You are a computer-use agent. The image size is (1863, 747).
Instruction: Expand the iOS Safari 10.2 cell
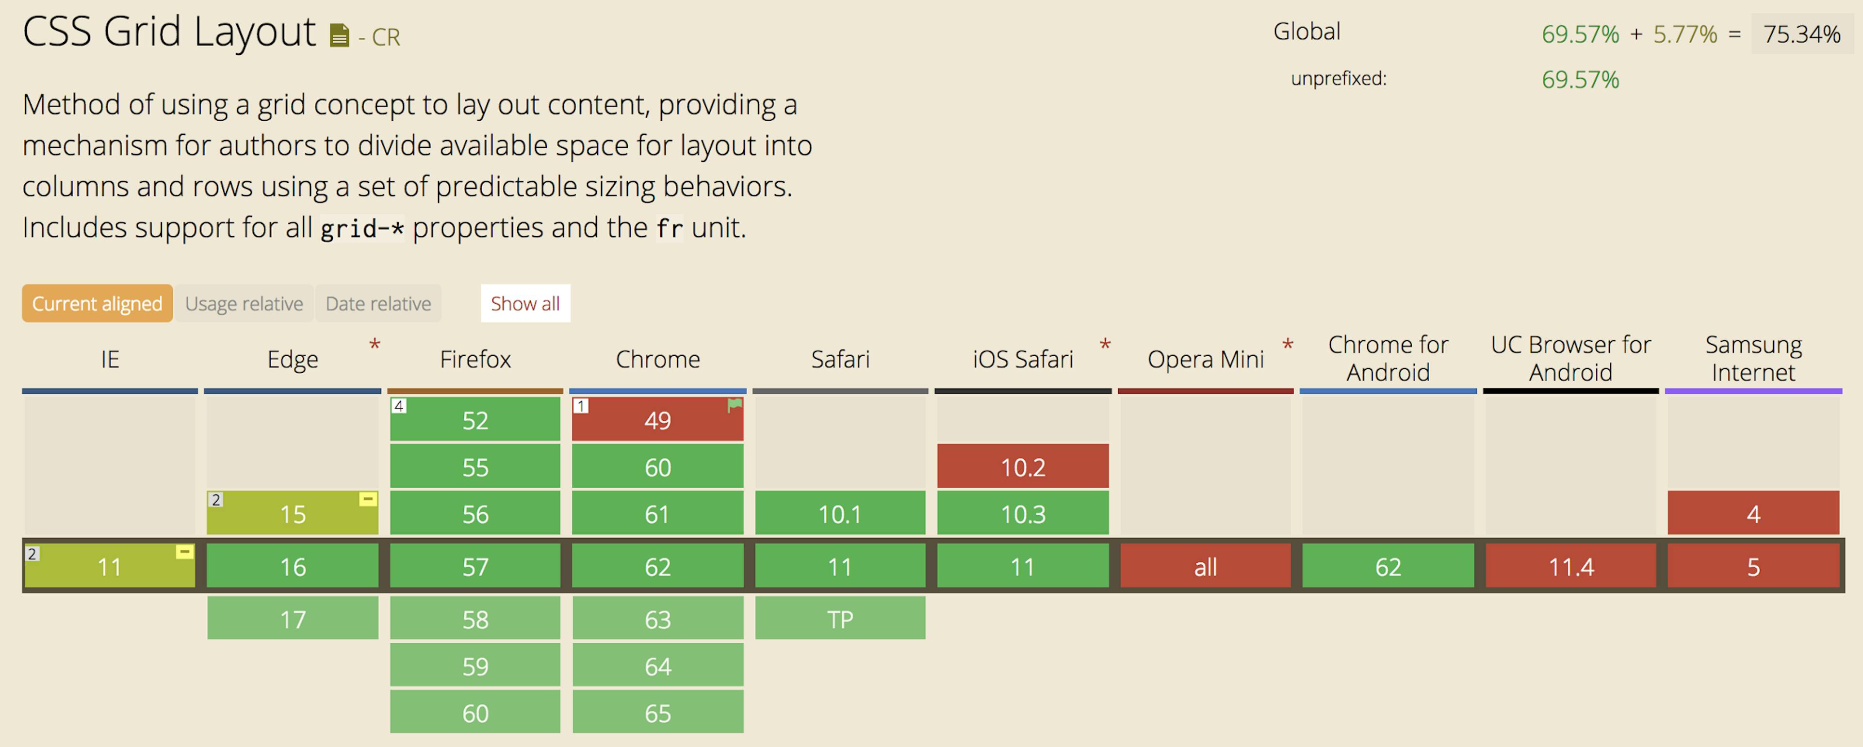(x=1023, y=467)
